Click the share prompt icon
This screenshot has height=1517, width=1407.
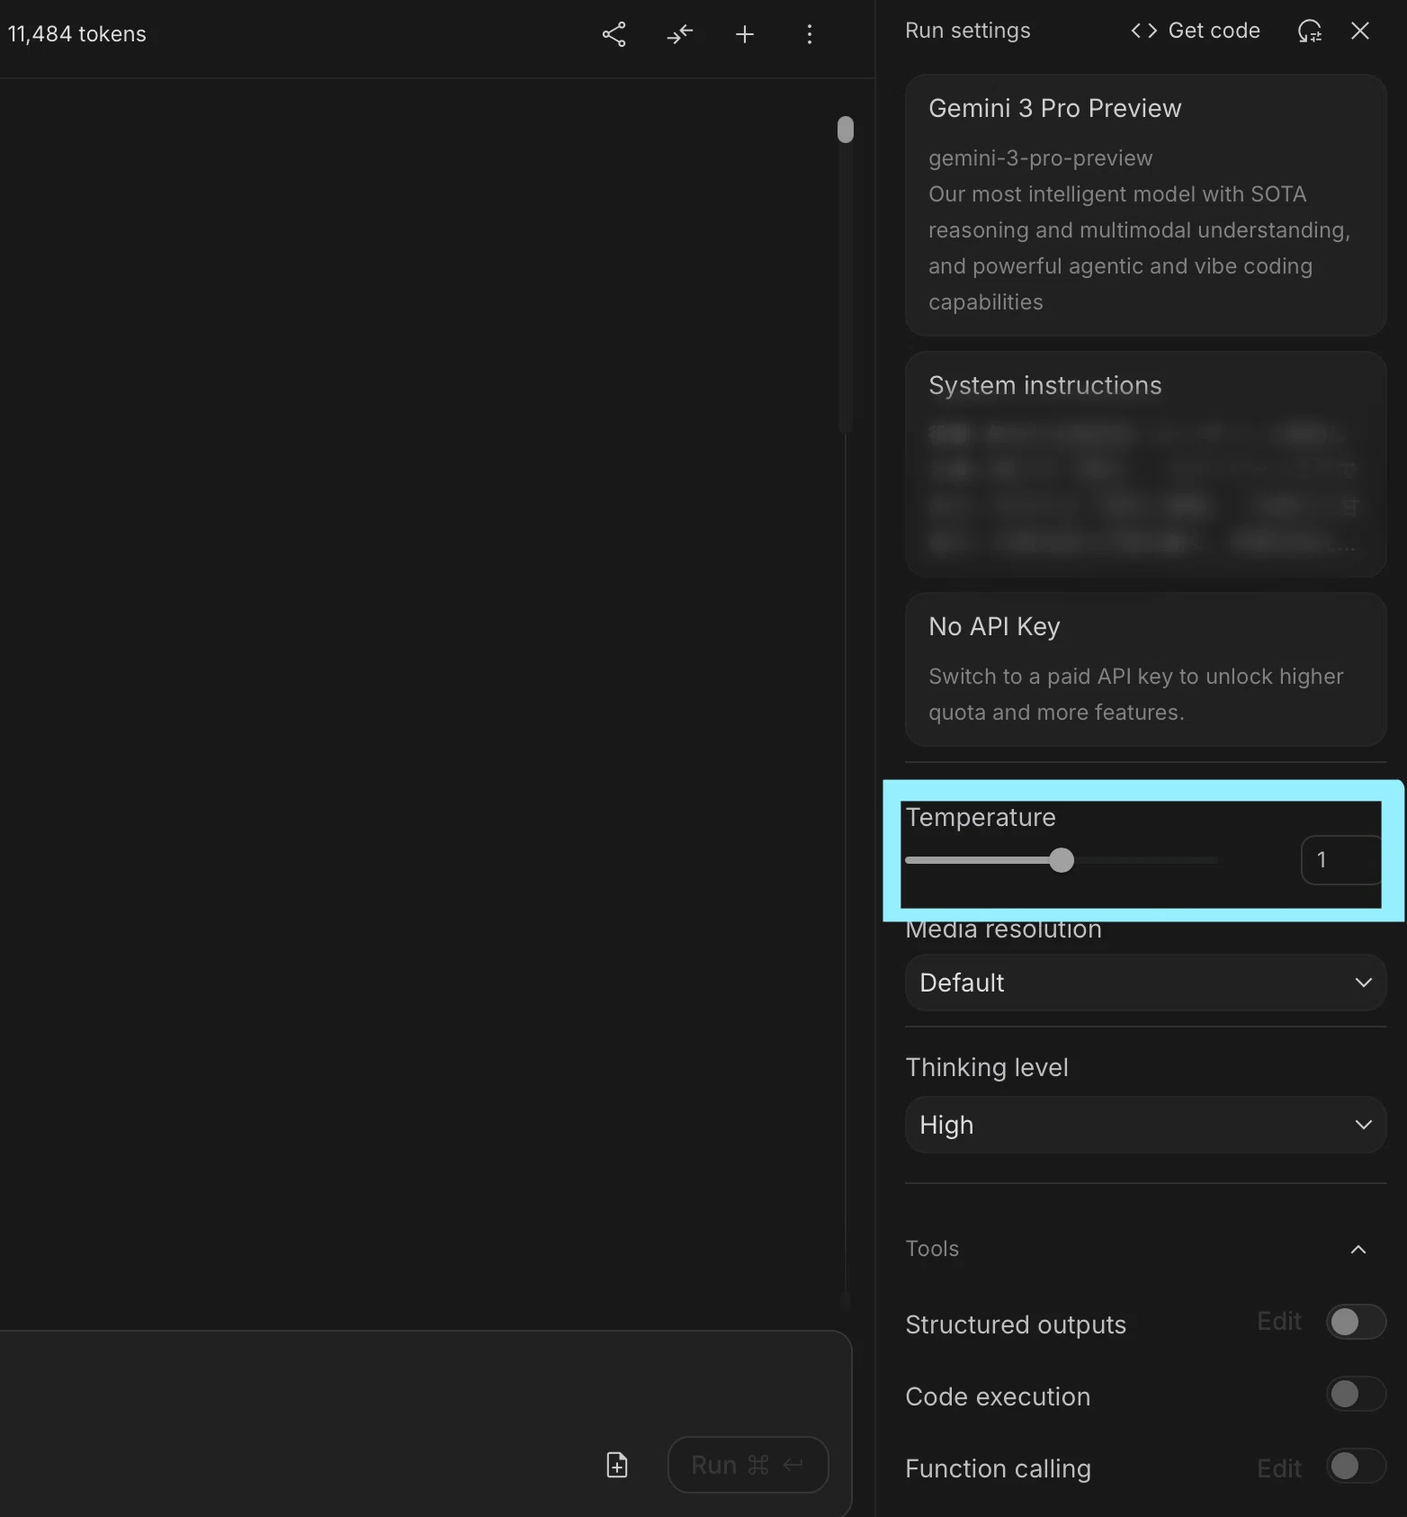(x=614, y=34)
